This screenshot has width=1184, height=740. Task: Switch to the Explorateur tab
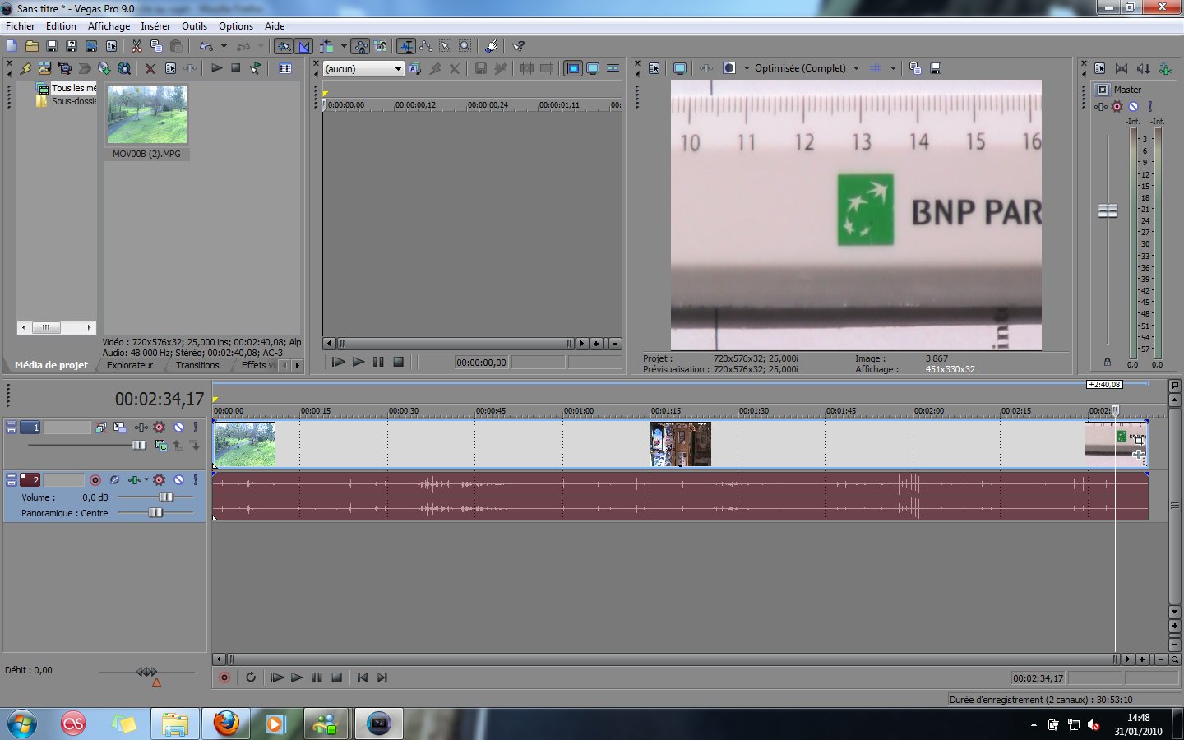click(x=130, y=365)
